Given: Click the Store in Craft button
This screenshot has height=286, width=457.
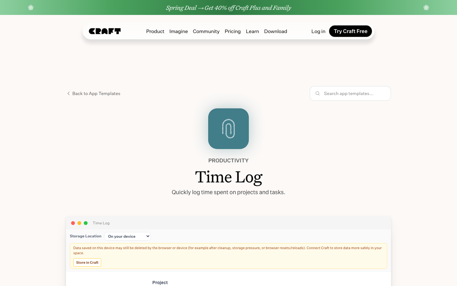Looking at the screenshot, I should tap(87, 262).
